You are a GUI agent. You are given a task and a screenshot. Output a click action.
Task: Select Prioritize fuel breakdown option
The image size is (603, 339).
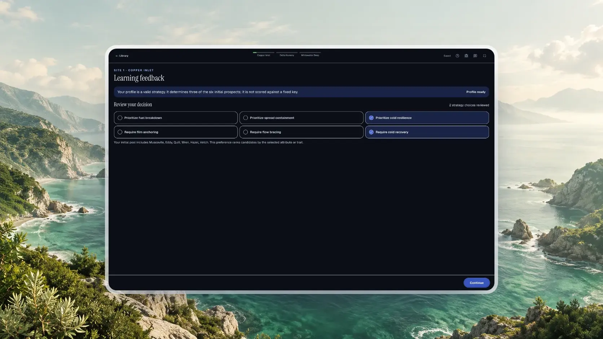coord(176,118)
